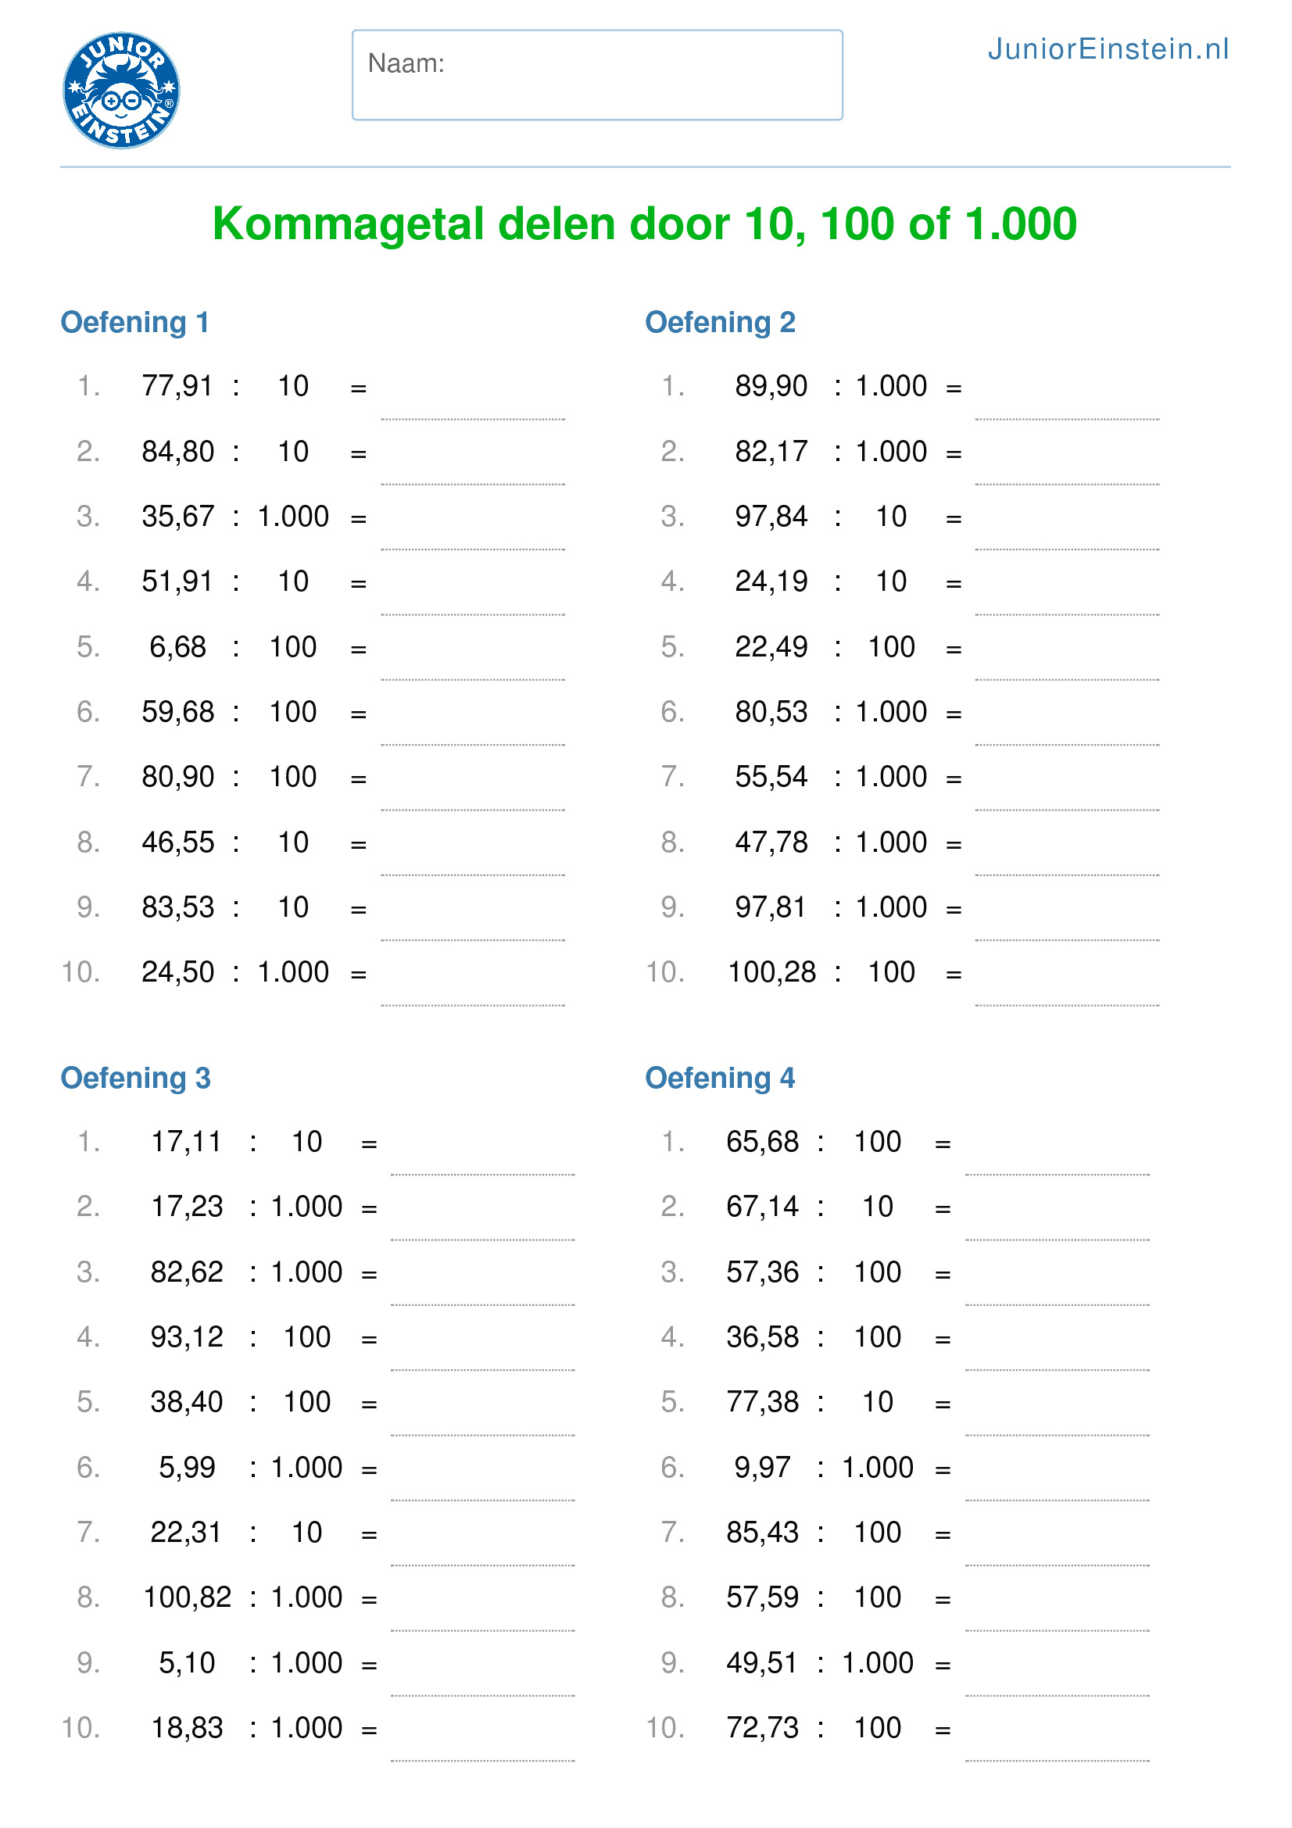The width and height of the screenshot is (1292, 1828).
Task: Click the Oefening 2 heading
Action: 720,323
